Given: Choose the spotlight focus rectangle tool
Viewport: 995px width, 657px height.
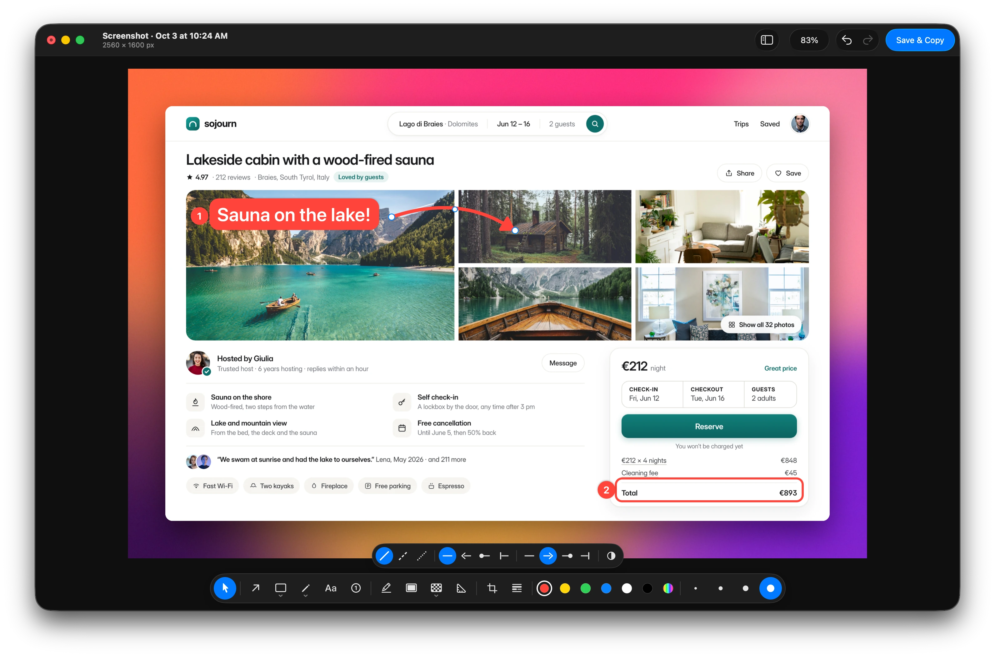Looking at the screenshot, I should 411,588.
